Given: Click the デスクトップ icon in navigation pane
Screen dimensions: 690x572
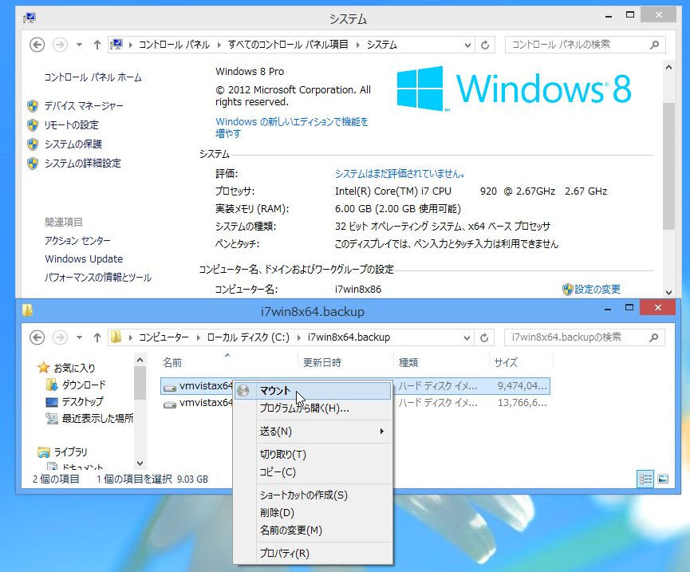Looking at the screenshot, I should tap(52, 402).
